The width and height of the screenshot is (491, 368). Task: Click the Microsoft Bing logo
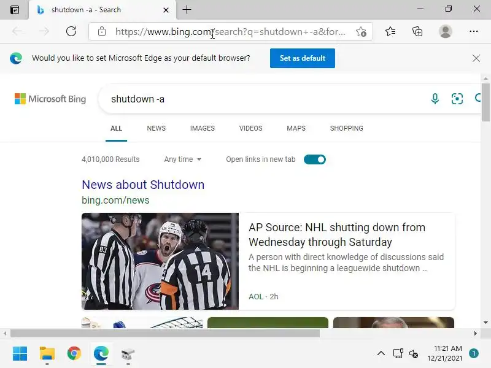(50, 99)
